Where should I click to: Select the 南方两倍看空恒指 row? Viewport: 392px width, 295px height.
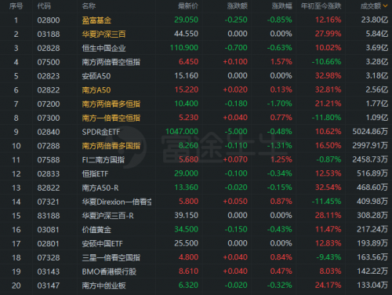tap(196, 62)
